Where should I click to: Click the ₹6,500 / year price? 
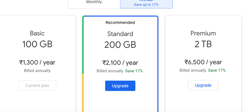[203, 62]
